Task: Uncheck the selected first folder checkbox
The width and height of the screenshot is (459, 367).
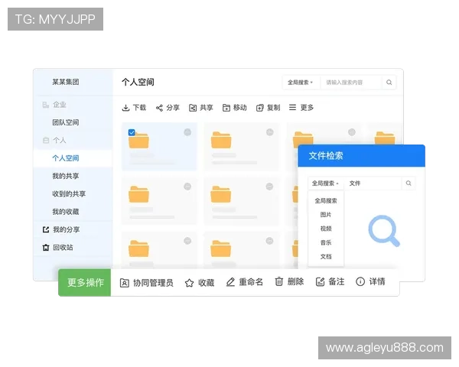Action: 132,132
